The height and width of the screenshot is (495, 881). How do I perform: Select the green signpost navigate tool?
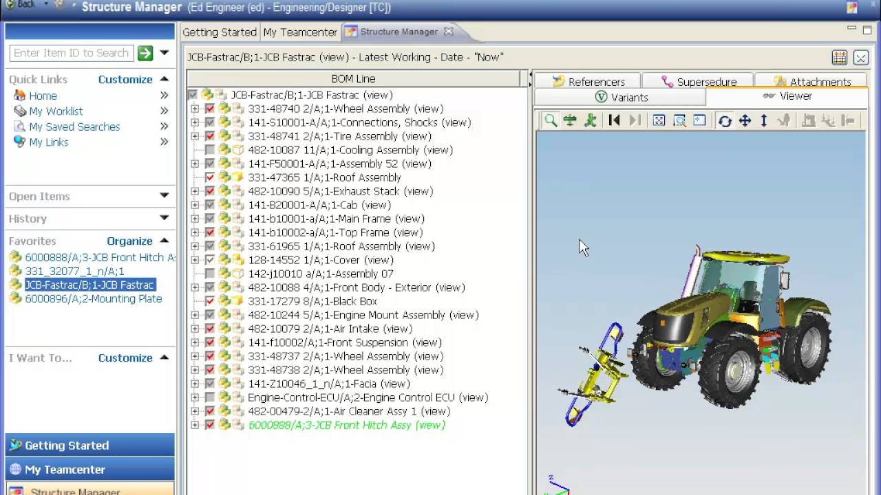point(570,121)
